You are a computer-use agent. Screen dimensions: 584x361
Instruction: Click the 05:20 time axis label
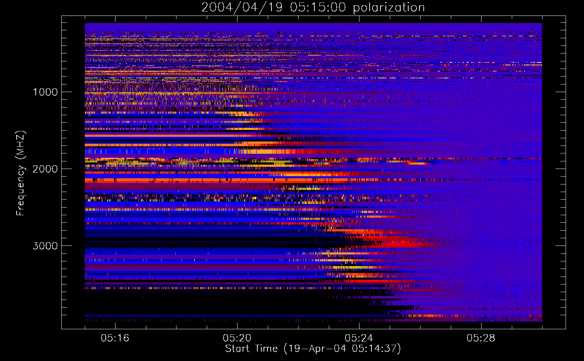[237, 338]
